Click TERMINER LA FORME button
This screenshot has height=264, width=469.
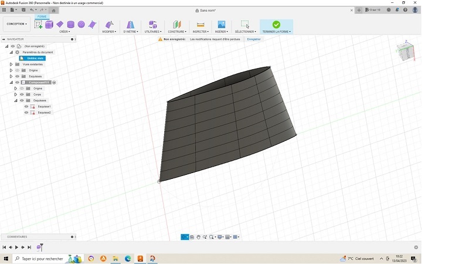pyautogui.click(x=276, y=26)
